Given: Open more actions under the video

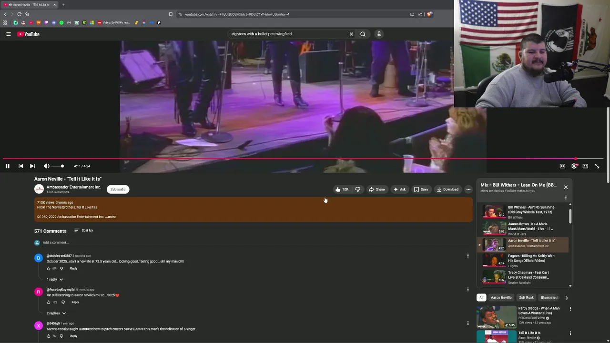Looking at the screenshot, I should pos(468,189).
